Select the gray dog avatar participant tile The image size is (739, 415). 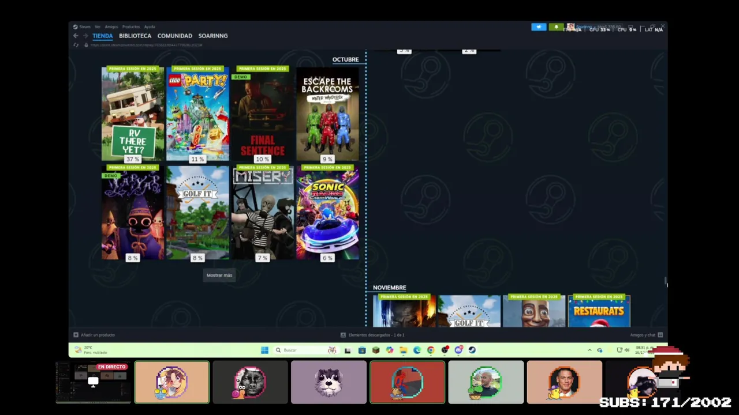point(329,382)
